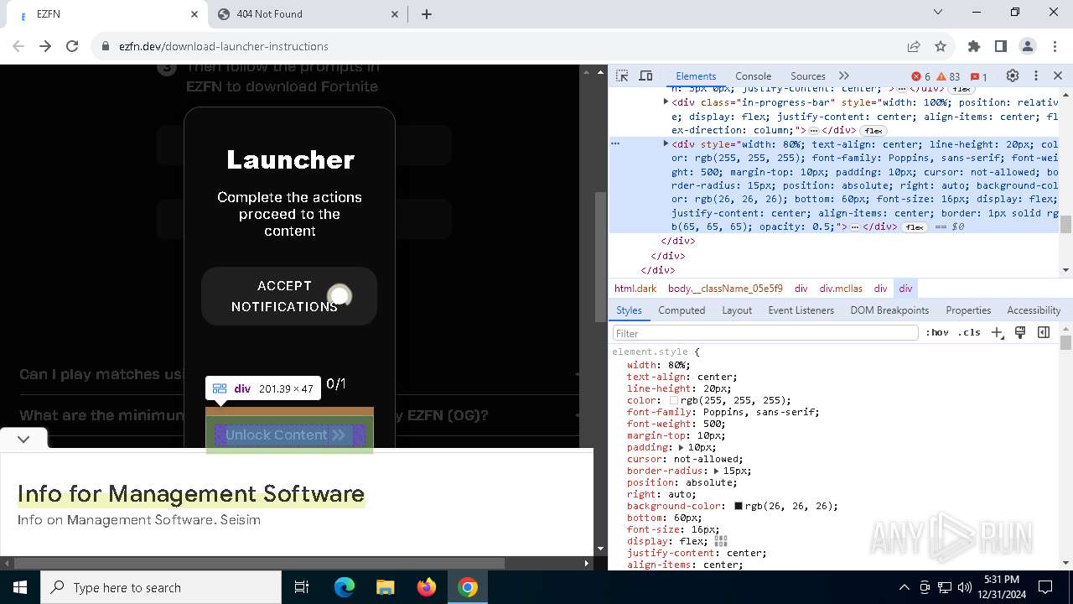
Task: Click the issues count badge showing 1
Action: click(x=978, y=76)
